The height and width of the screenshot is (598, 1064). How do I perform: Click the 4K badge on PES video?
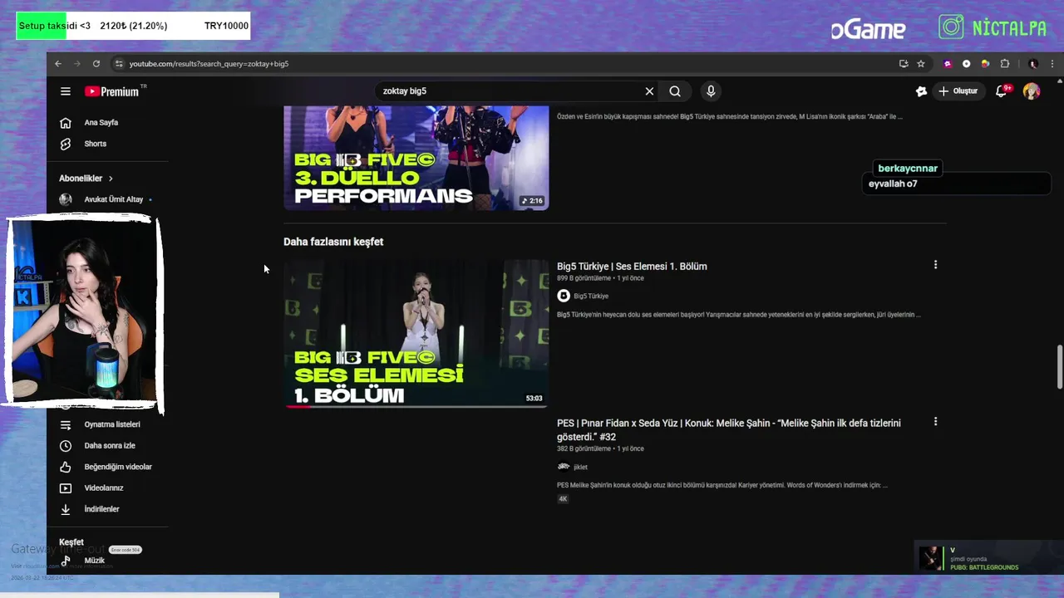563,499
